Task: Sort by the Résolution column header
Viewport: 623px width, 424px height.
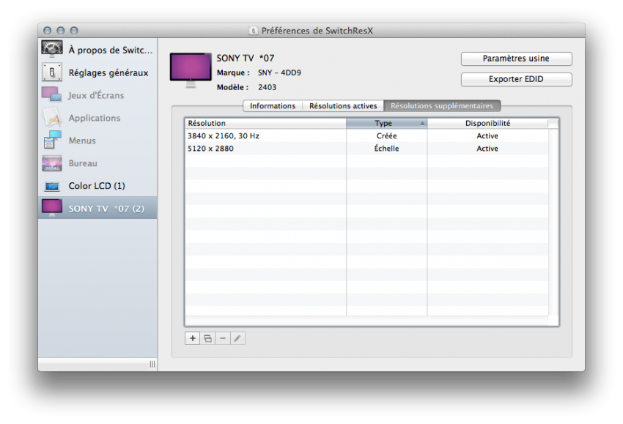Action: 266,124
